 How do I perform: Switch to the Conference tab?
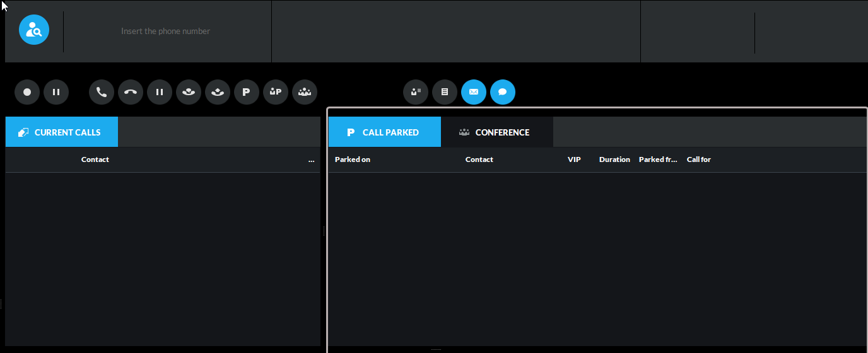(496, 132)
